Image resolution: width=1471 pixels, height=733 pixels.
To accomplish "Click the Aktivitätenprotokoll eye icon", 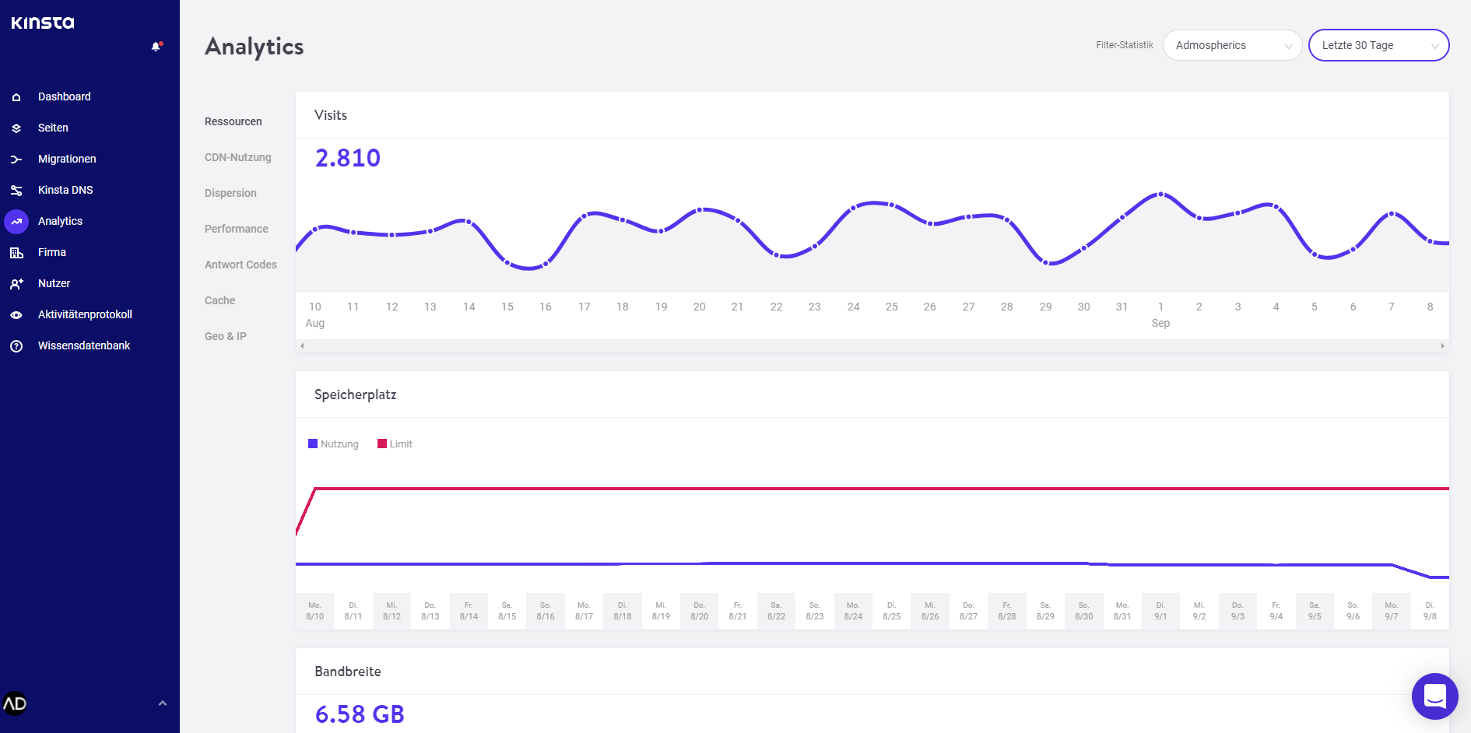I will [16, 315].
